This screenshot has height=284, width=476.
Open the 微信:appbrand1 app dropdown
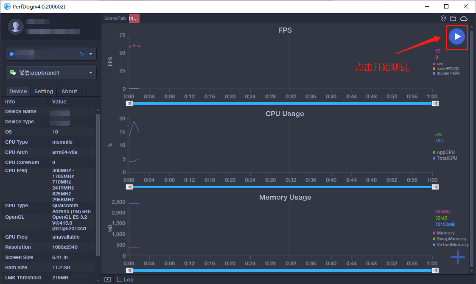pyautogui.click(x=51, y=73)
